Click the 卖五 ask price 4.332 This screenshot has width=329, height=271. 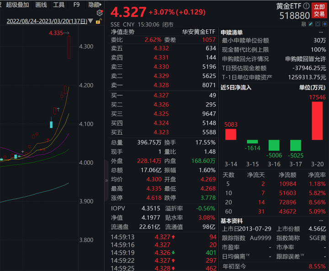[x=161, y=48]
